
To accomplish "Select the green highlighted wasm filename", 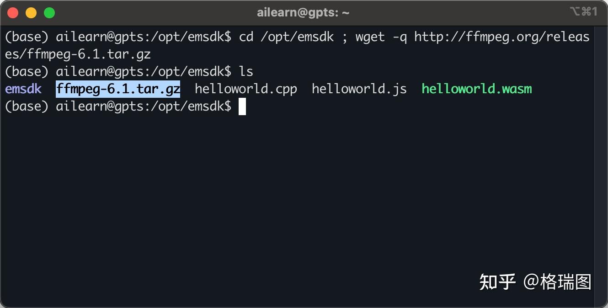I will [476, 89].
